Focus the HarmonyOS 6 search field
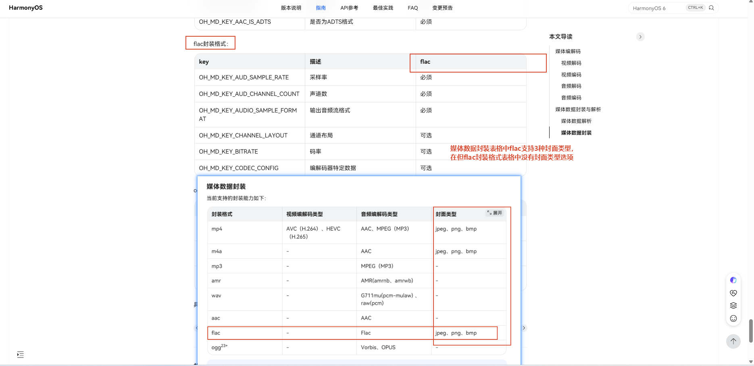 (x=658, y=8)
